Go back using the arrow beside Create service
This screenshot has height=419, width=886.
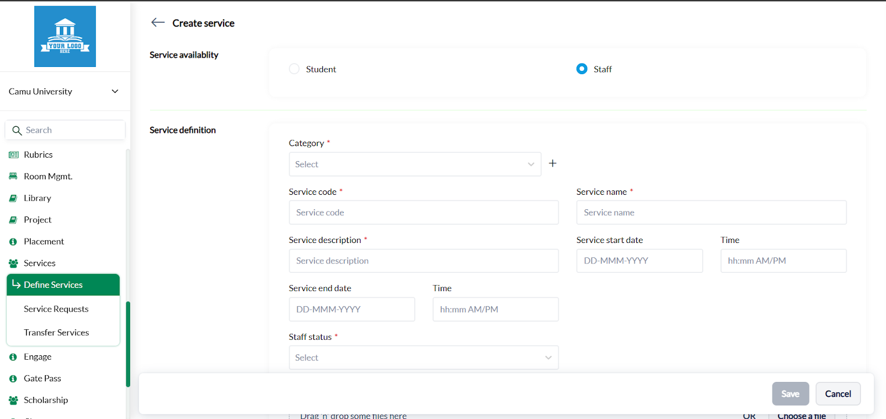point(158,22)
